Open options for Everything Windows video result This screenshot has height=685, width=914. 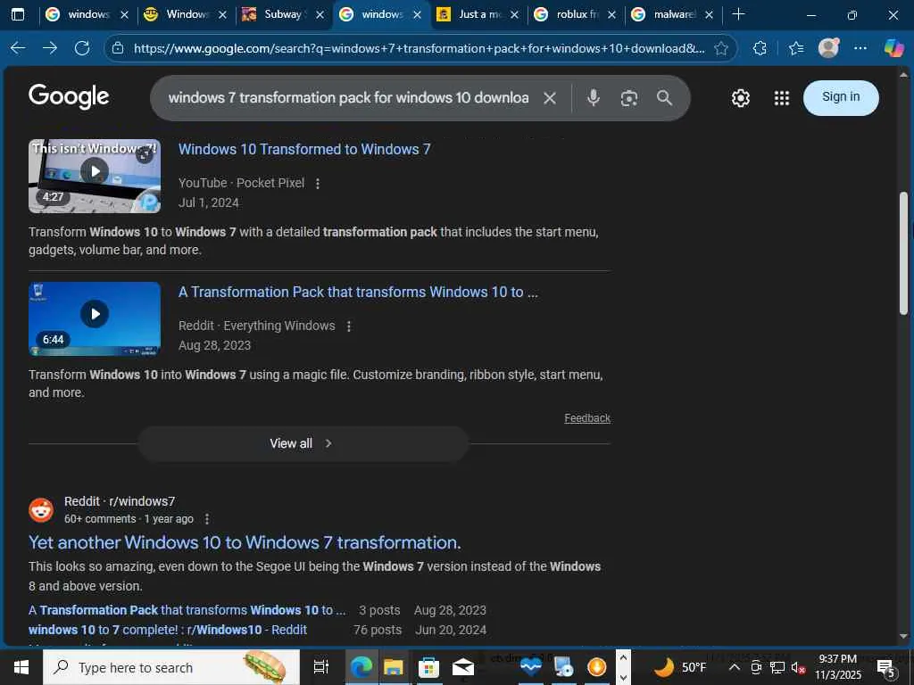(349, 326)
